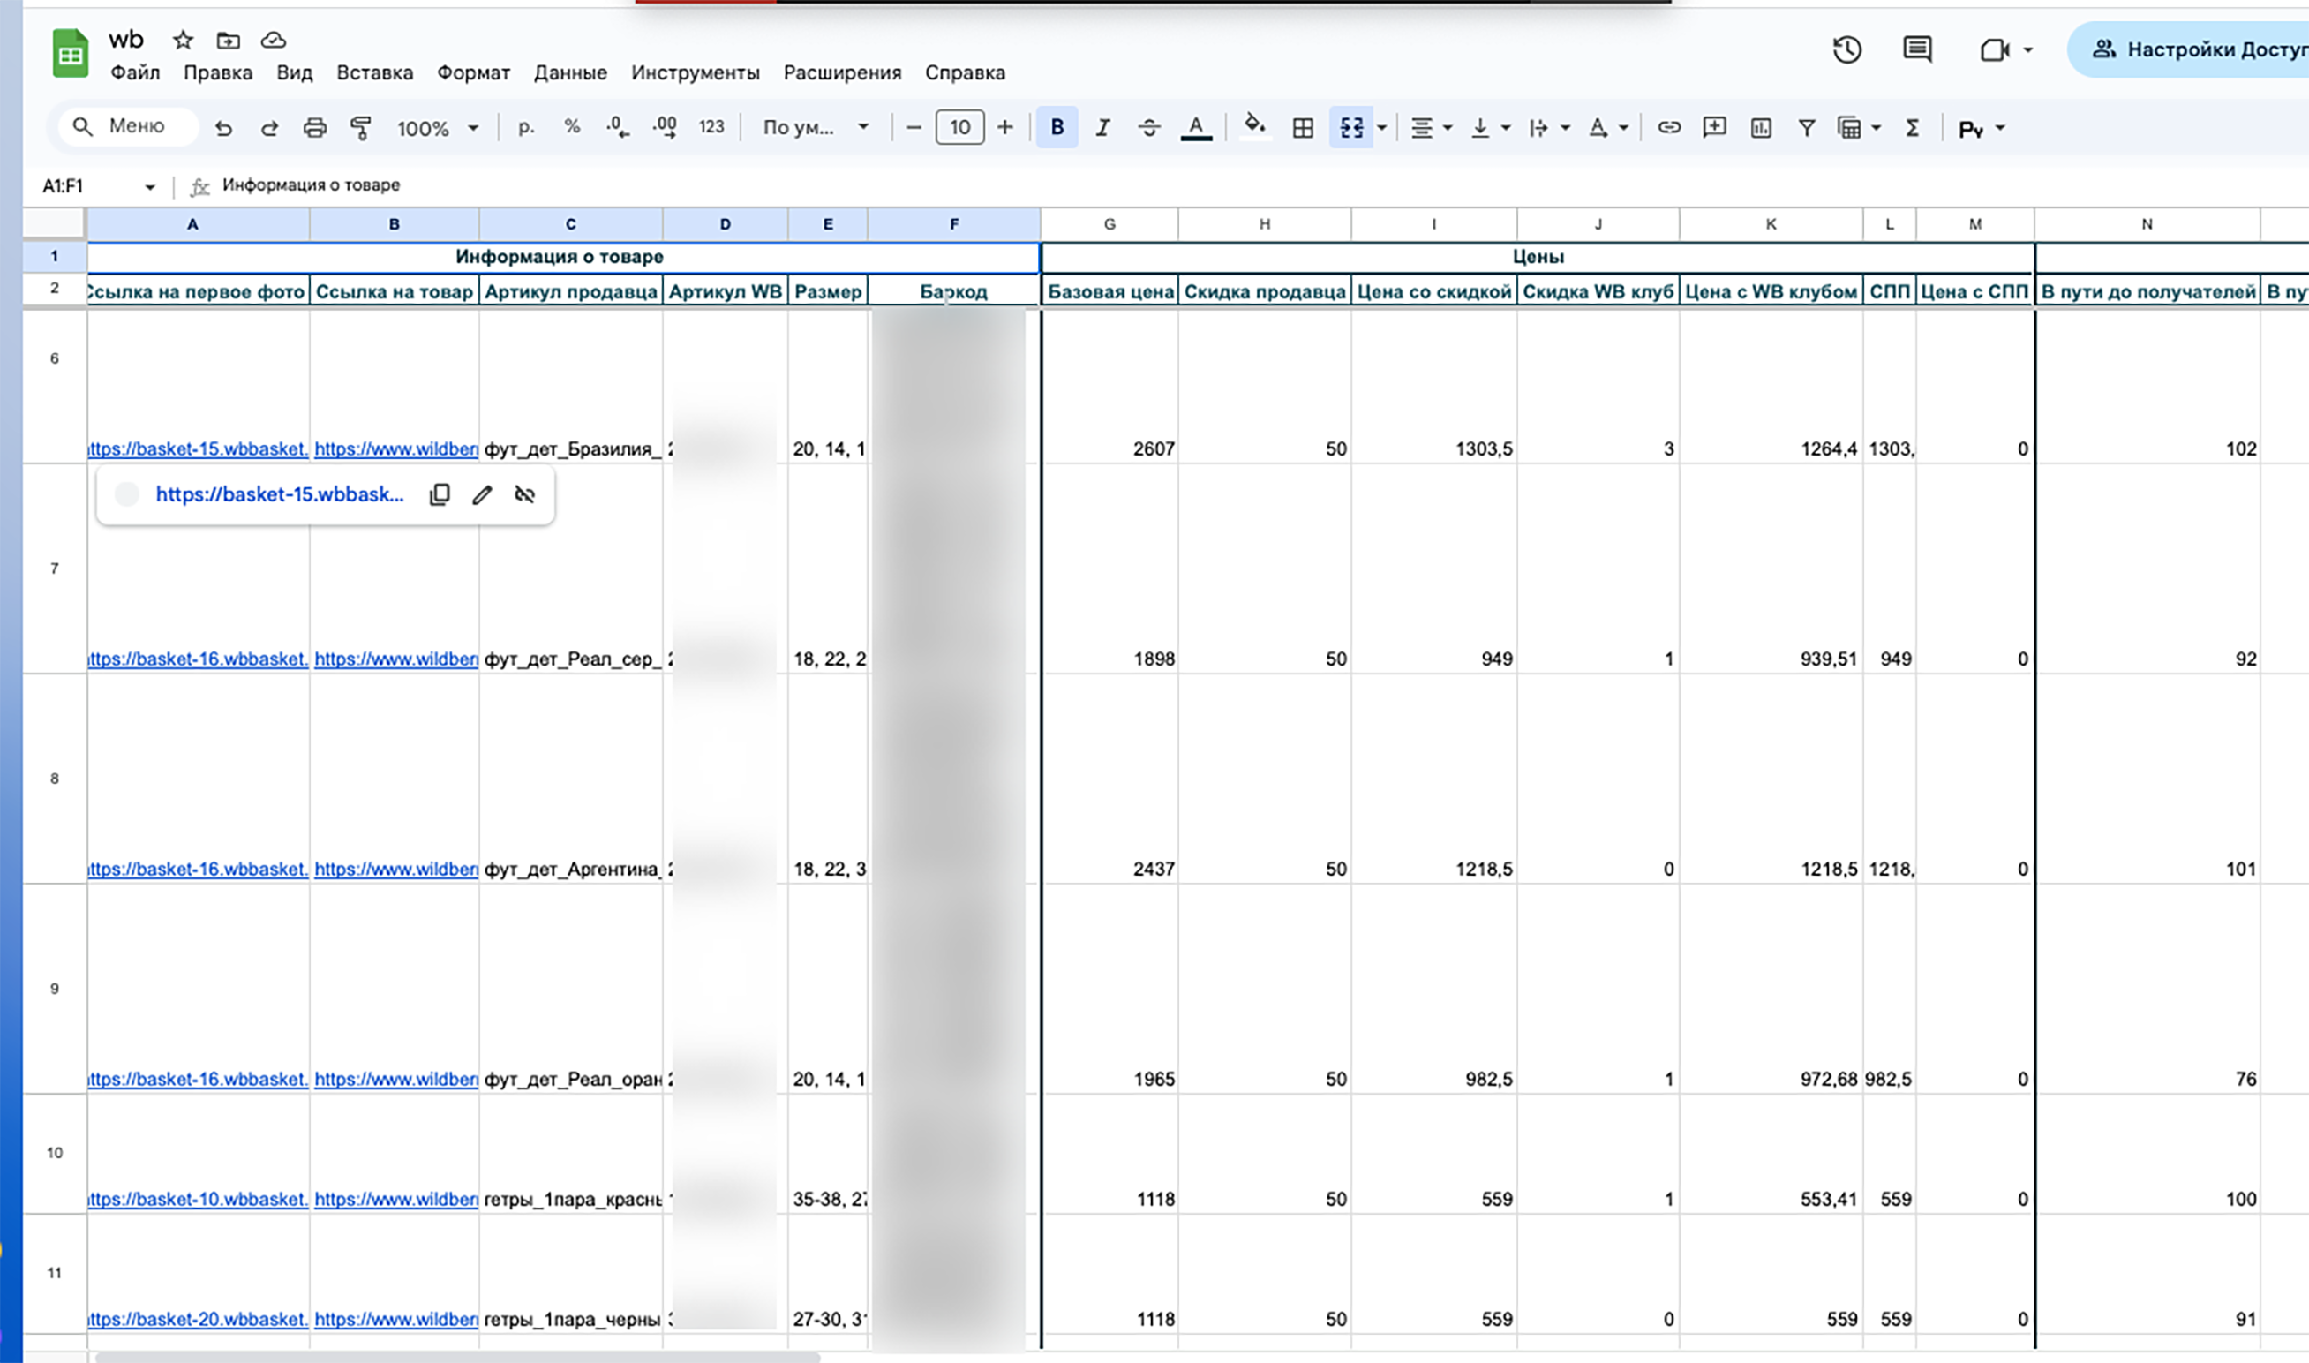The width and height of the screenshot is (2309, 1363).
Task: Click the move to folder icon
Action: pos(228,40)
